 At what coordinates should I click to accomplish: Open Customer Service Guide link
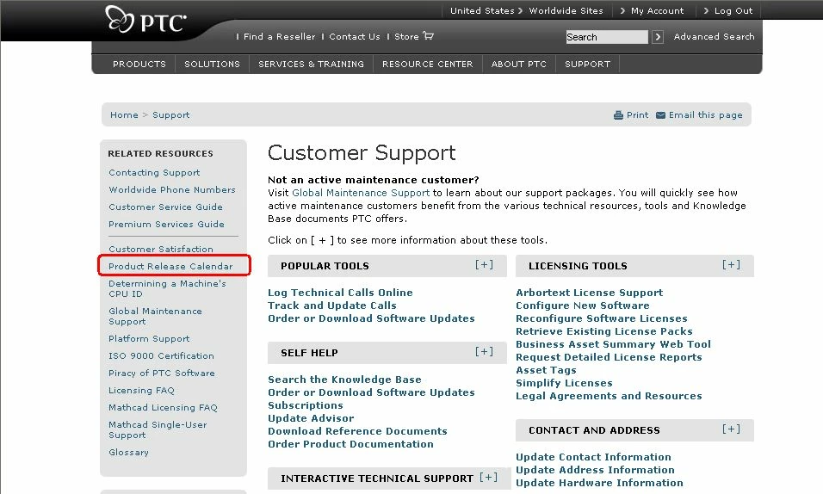click(x=165, y=207)
